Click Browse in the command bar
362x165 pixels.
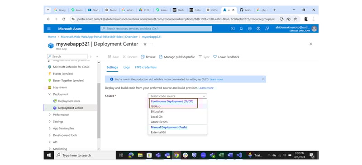click(148, 57)
